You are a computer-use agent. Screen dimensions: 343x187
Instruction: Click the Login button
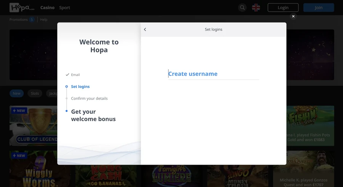[283, 8]
